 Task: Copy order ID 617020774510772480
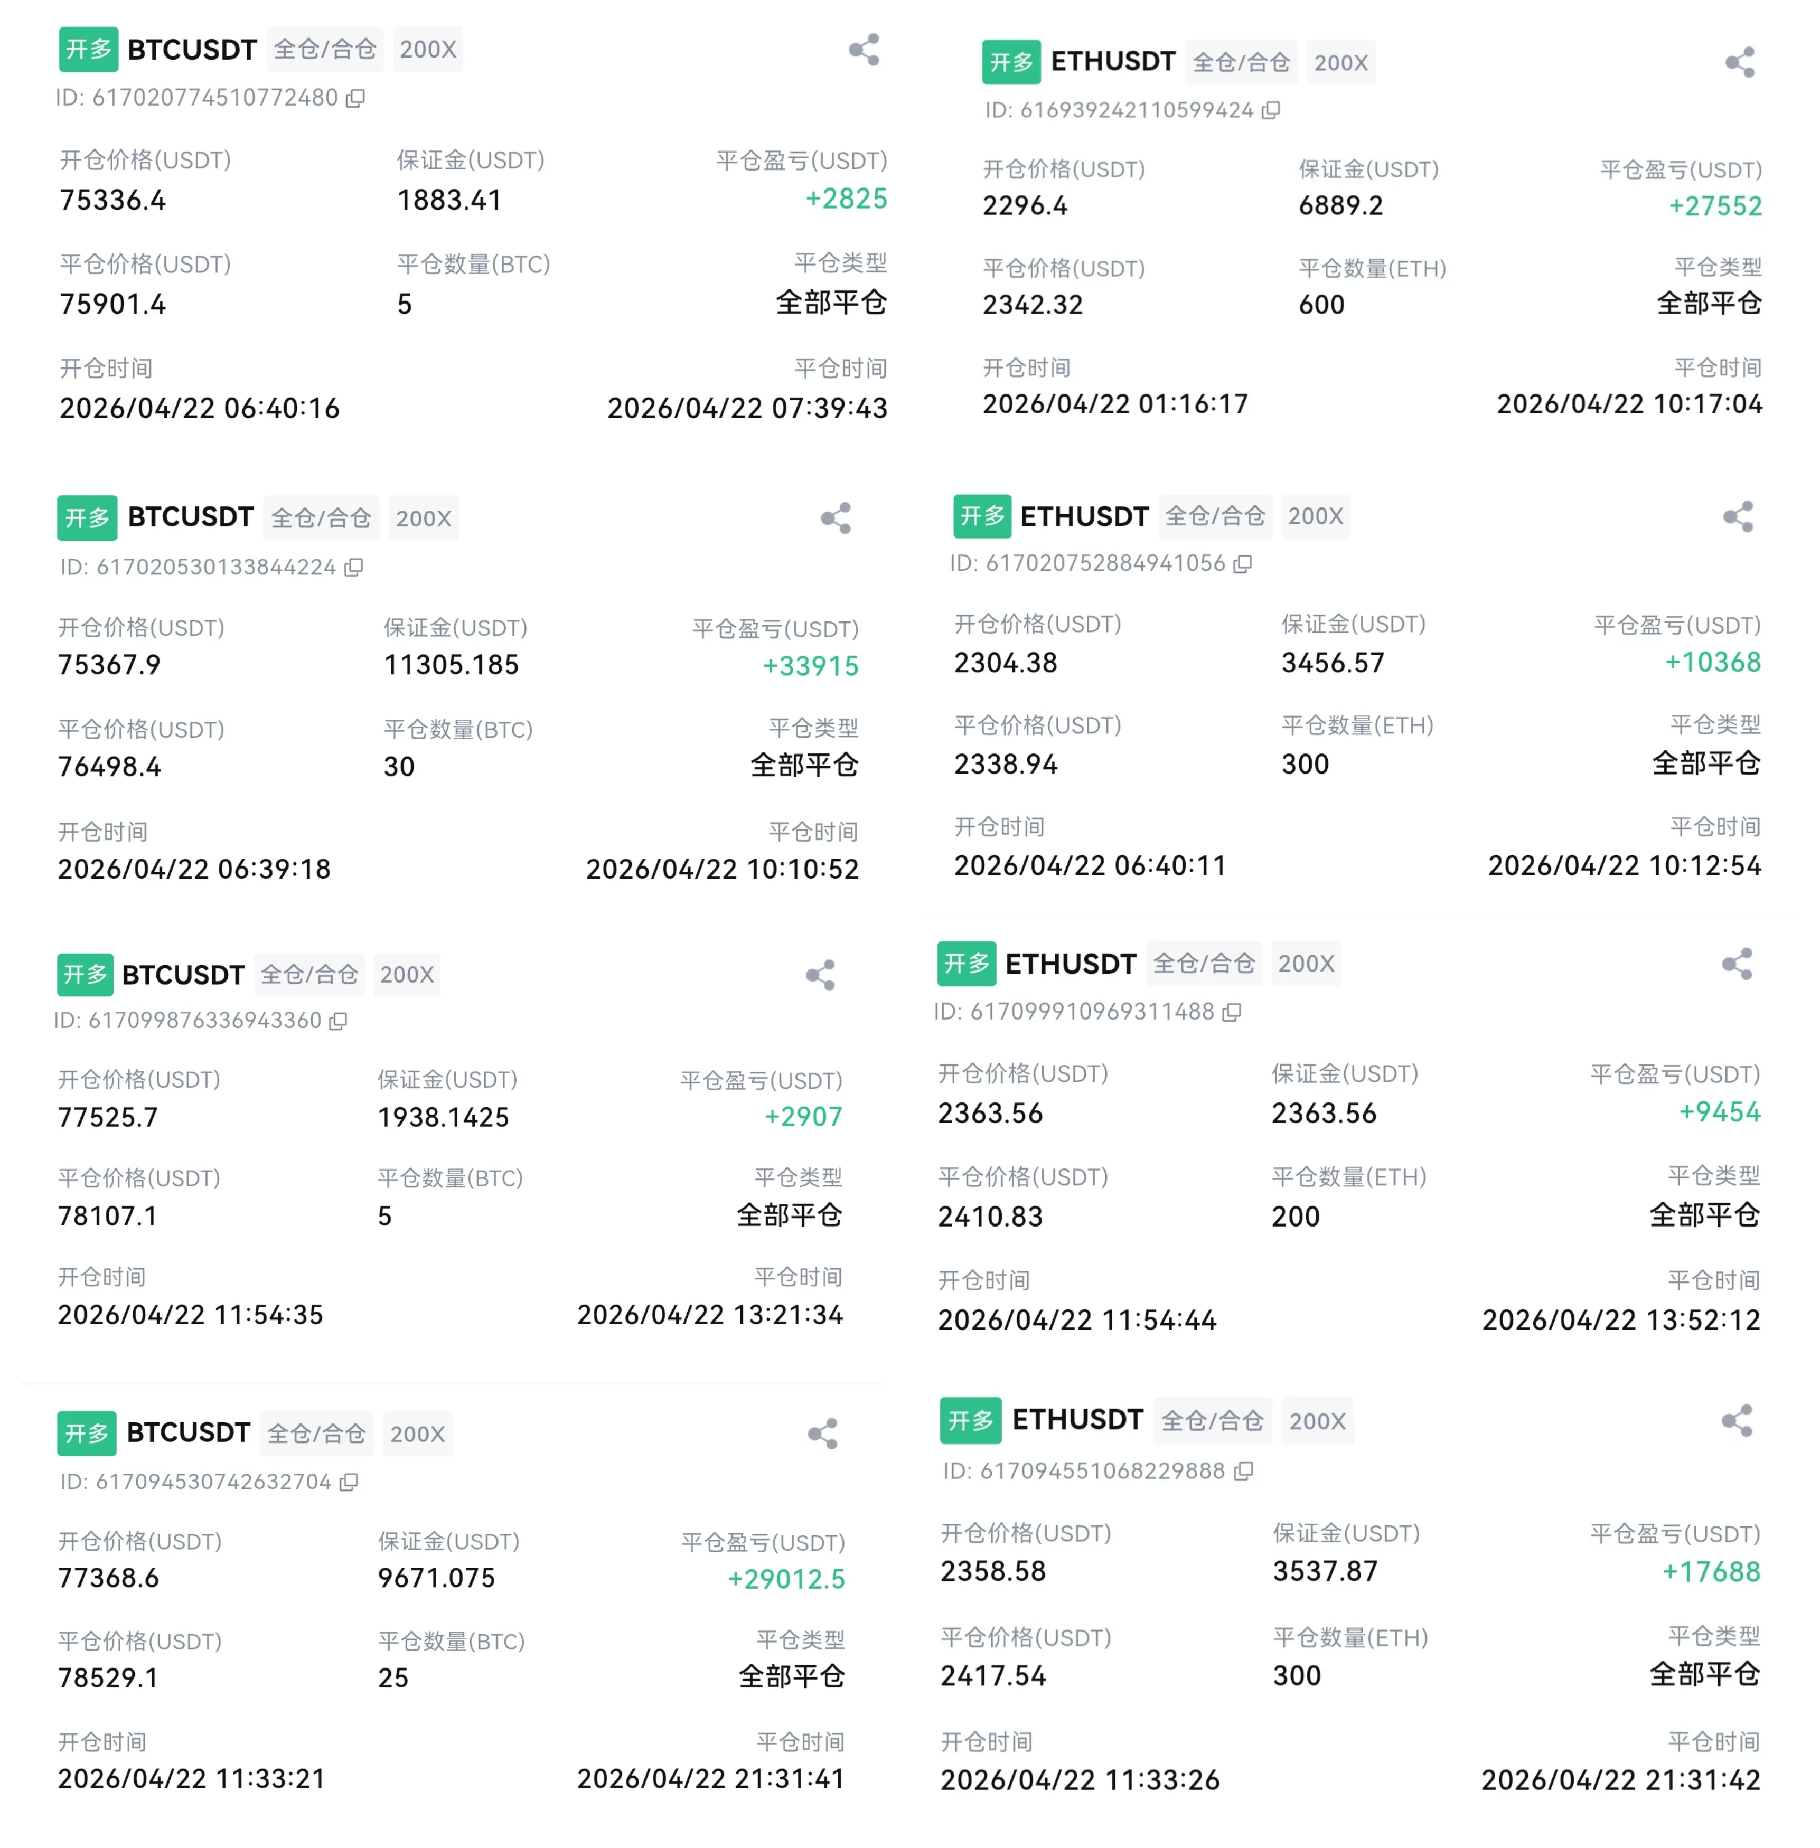point(355,98)
